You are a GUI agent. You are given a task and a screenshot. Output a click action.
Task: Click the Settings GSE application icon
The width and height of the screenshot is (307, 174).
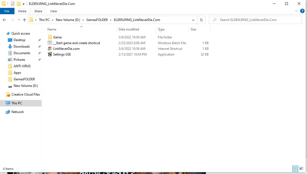pyautogui.click(x=50, y=54)
